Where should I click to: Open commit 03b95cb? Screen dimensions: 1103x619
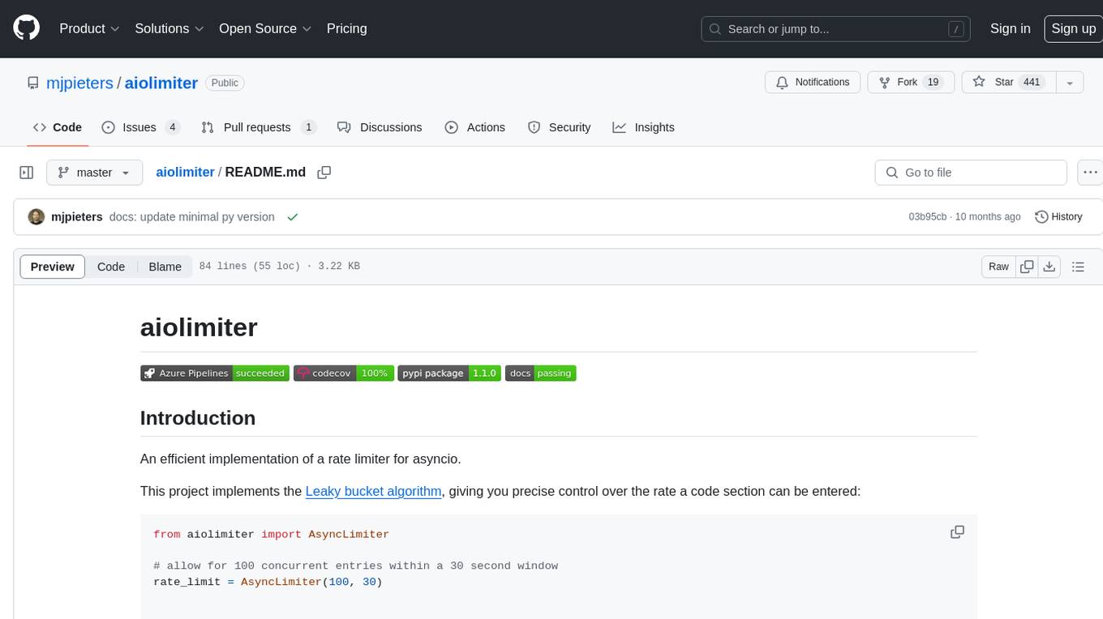(x=927, y=217)
